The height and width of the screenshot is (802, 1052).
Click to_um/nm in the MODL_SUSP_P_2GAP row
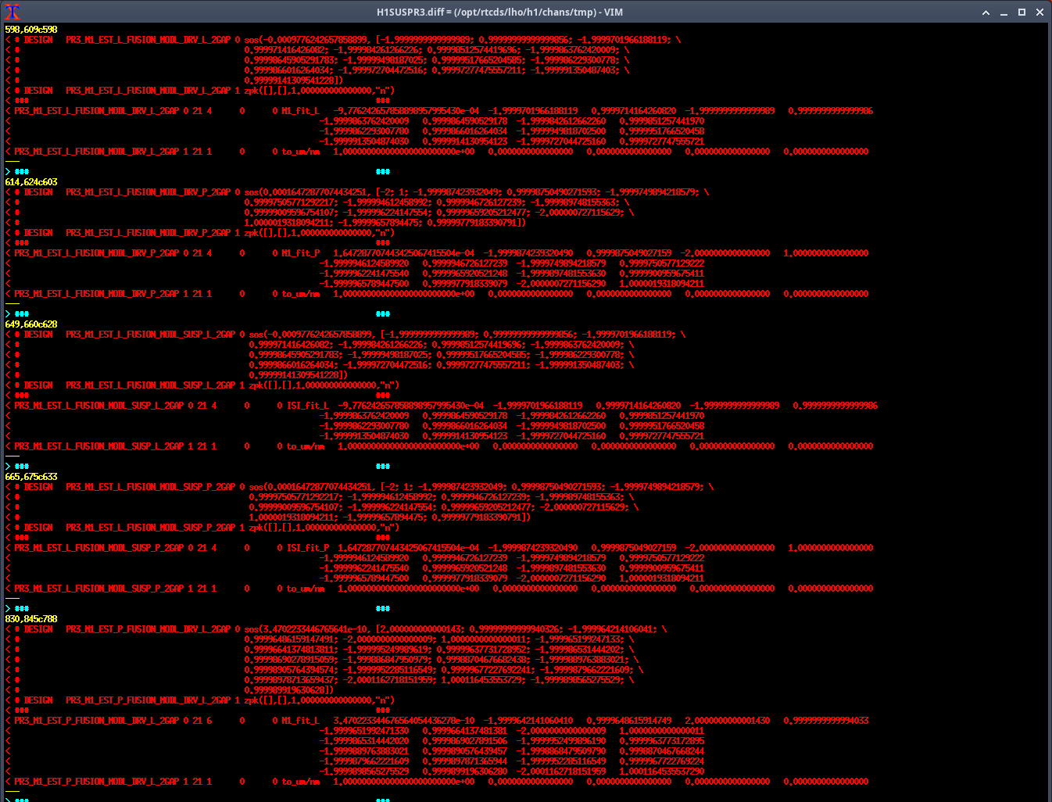click(x=306, y=589)
